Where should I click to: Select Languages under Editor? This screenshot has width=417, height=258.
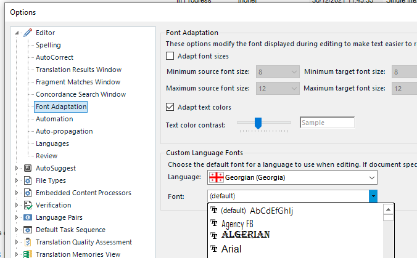pyautogui.click(x=52, y=143)
